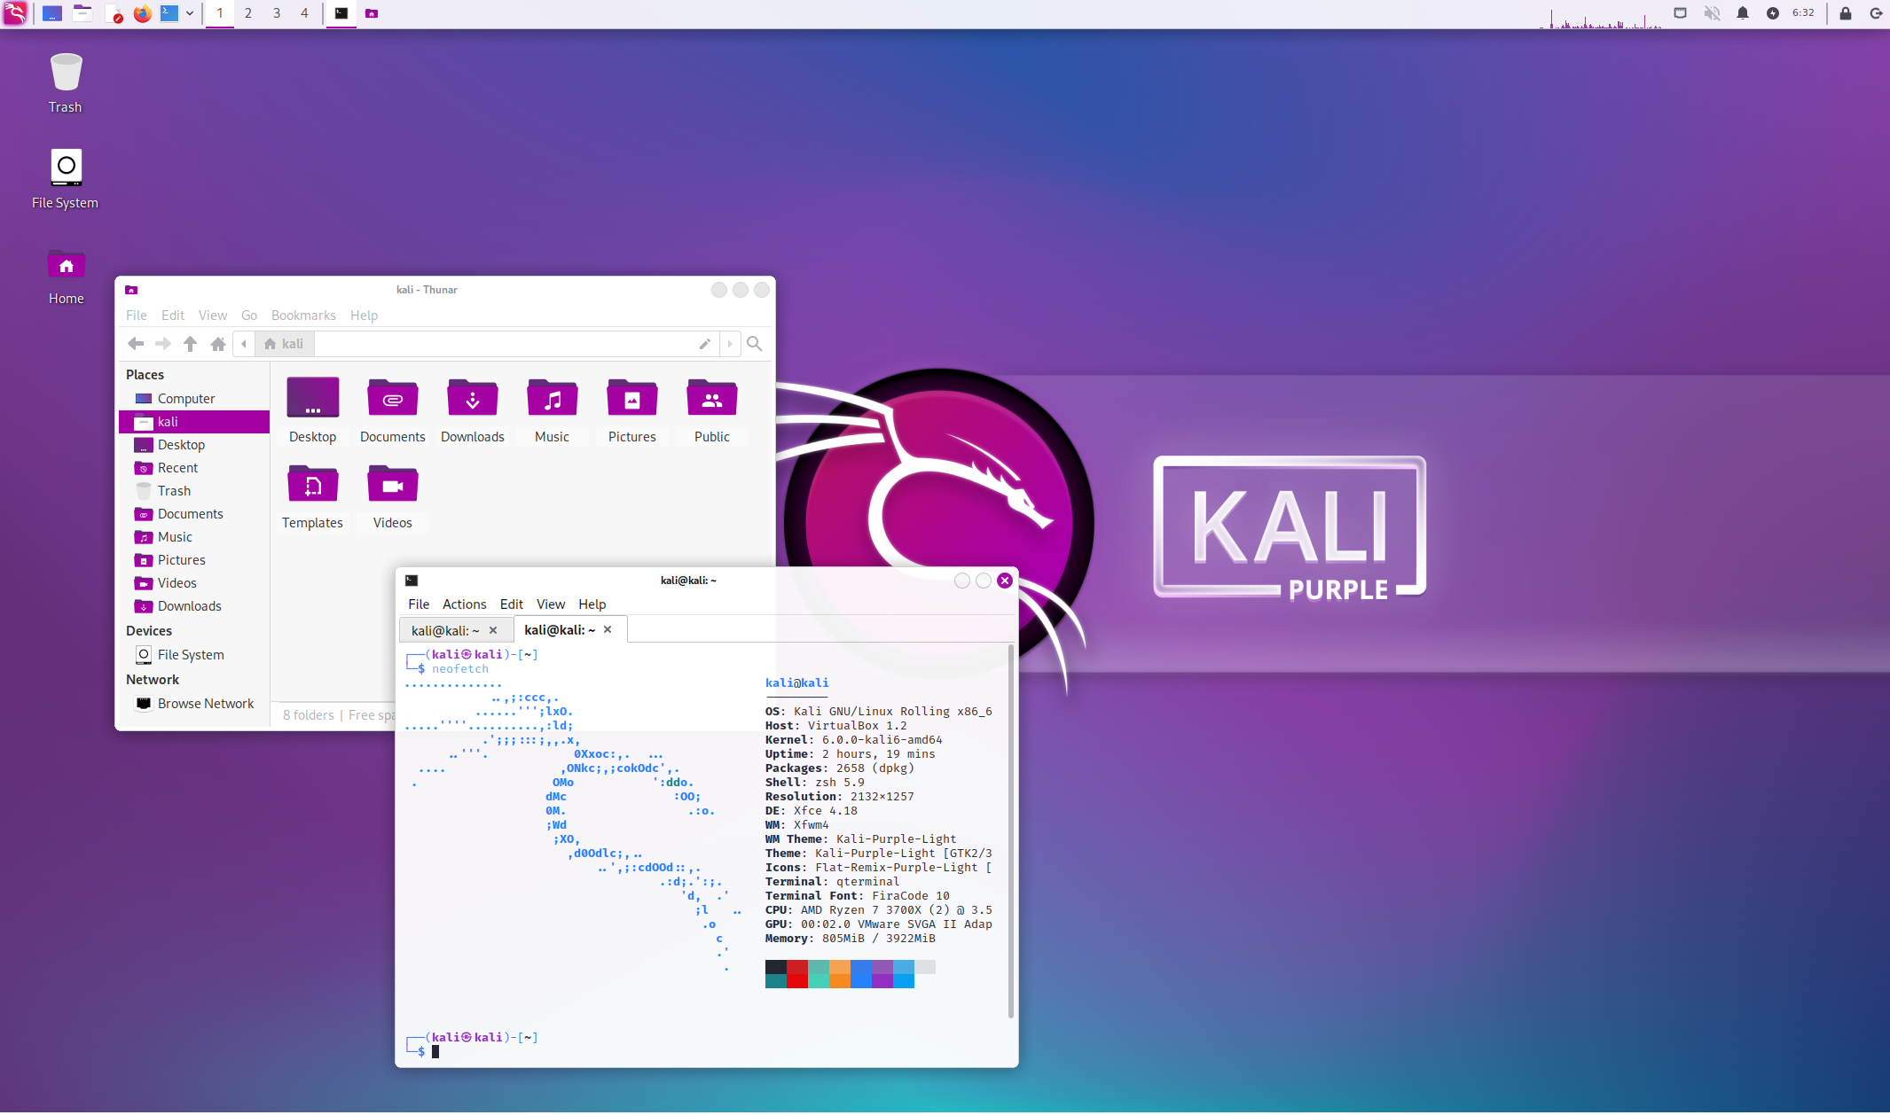The image size is (1890, 1115).
Task: Expand the terminal launcher dropdown arrow
Action: coord(190,13)
